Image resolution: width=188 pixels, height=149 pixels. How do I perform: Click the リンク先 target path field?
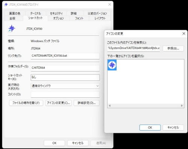tap(65, 56)
